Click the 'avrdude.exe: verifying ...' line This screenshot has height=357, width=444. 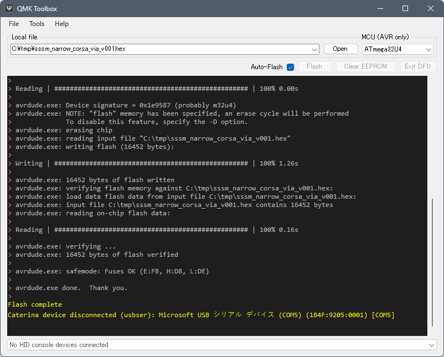tap(65, 246)
